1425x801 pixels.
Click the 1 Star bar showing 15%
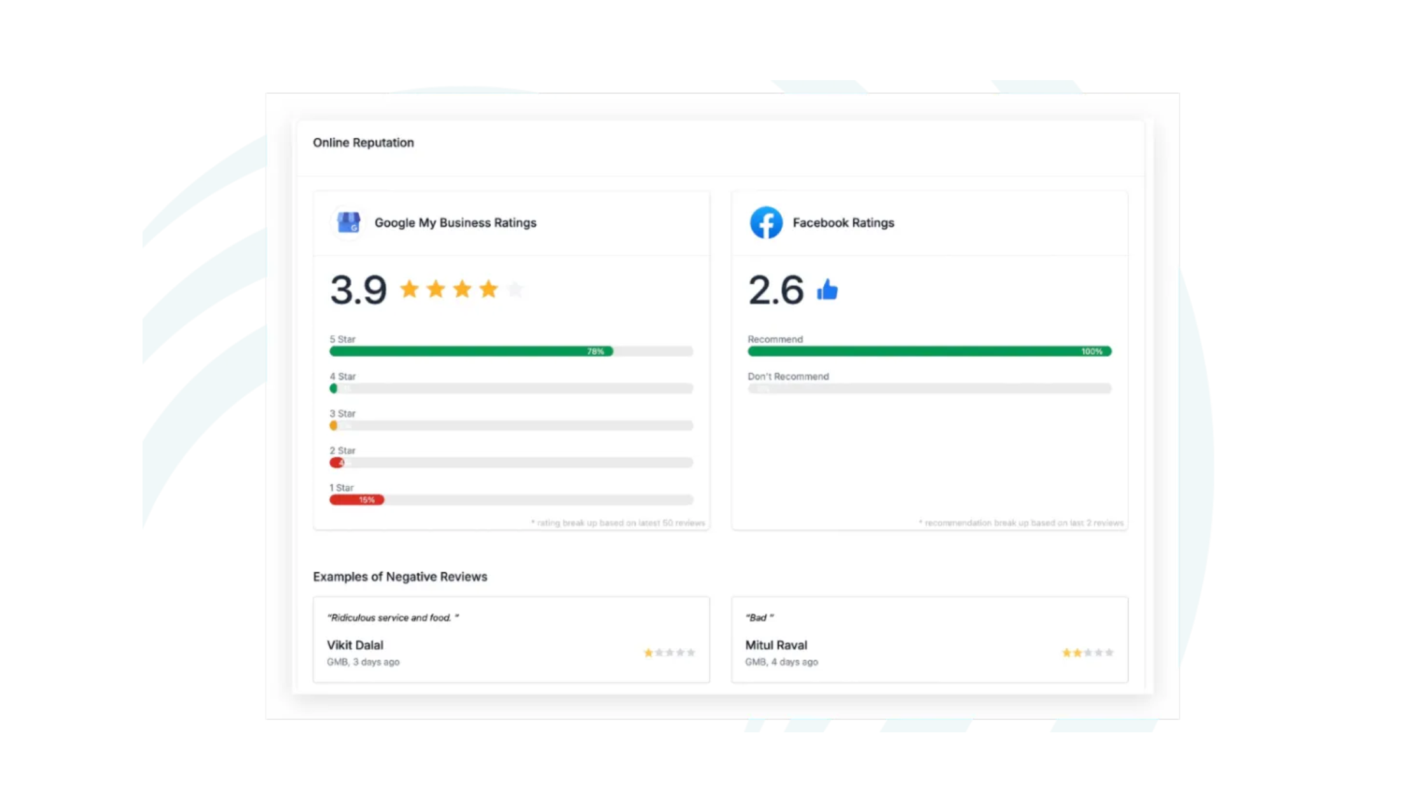click(x=356, y=500)
